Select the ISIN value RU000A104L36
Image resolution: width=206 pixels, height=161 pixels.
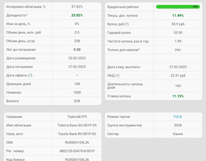tap(77, 142)
